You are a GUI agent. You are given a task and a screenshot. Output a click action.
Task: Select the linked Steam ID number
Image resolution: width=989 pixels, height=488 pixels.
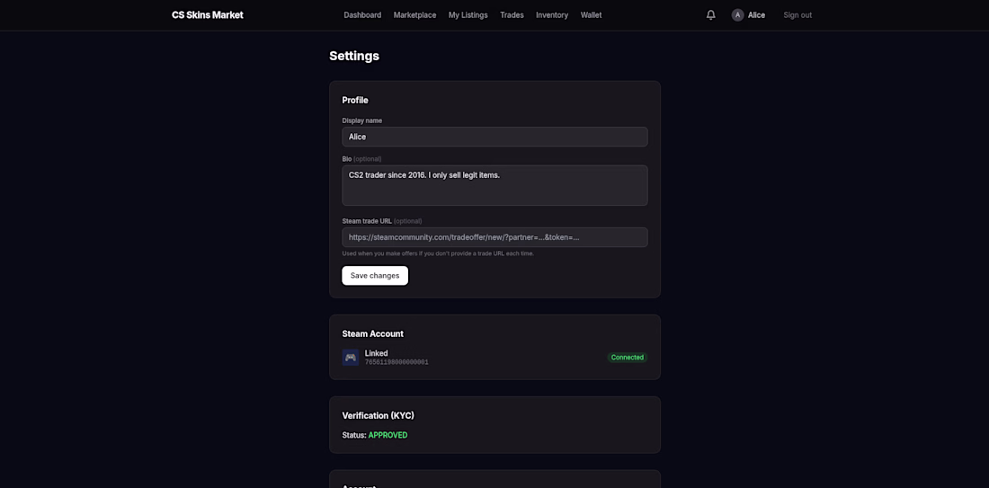[396, 363]
